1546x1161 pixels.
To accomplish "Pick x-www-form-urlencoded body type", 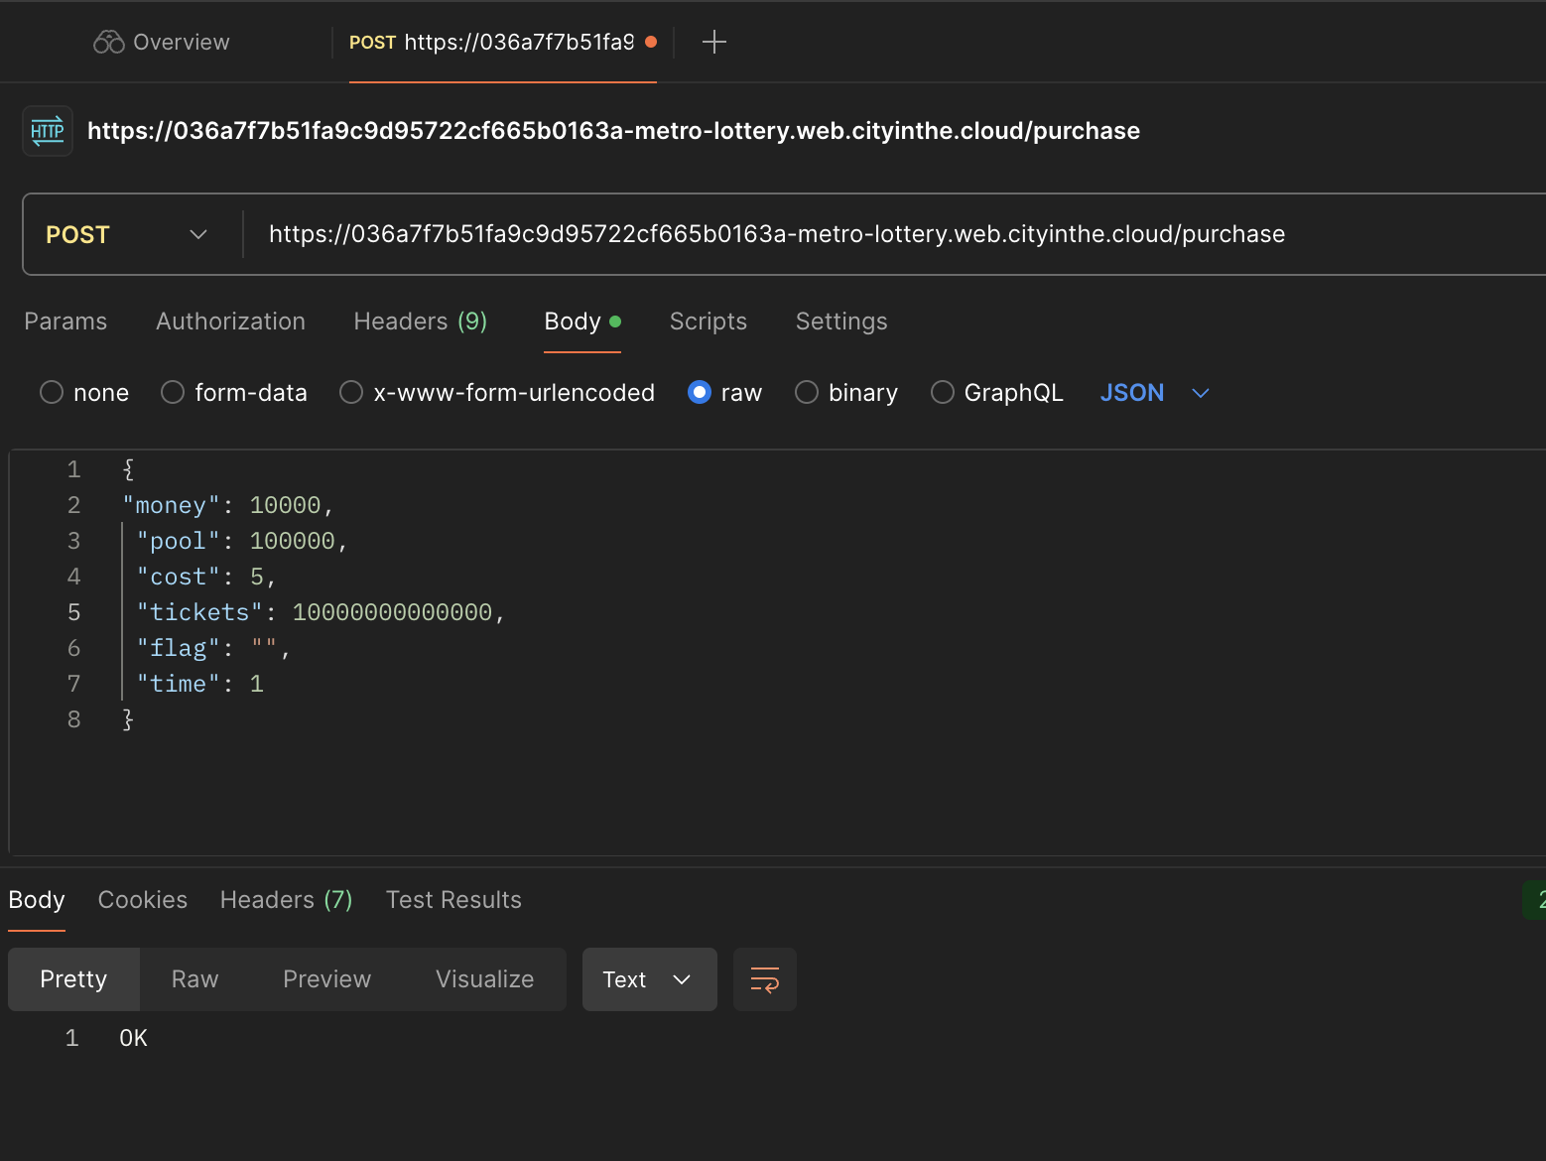I will coord(351,393).
